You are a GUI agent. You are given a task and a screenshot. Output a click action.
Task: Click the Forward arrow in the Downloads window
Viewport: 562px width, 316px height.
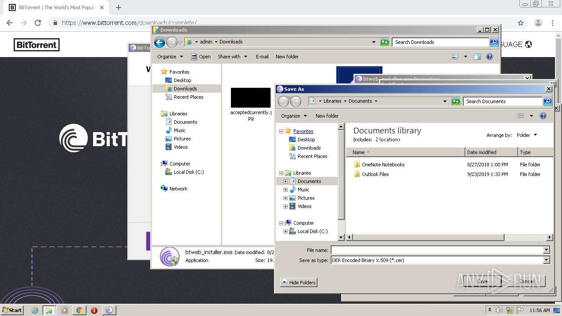click(172, 42)
